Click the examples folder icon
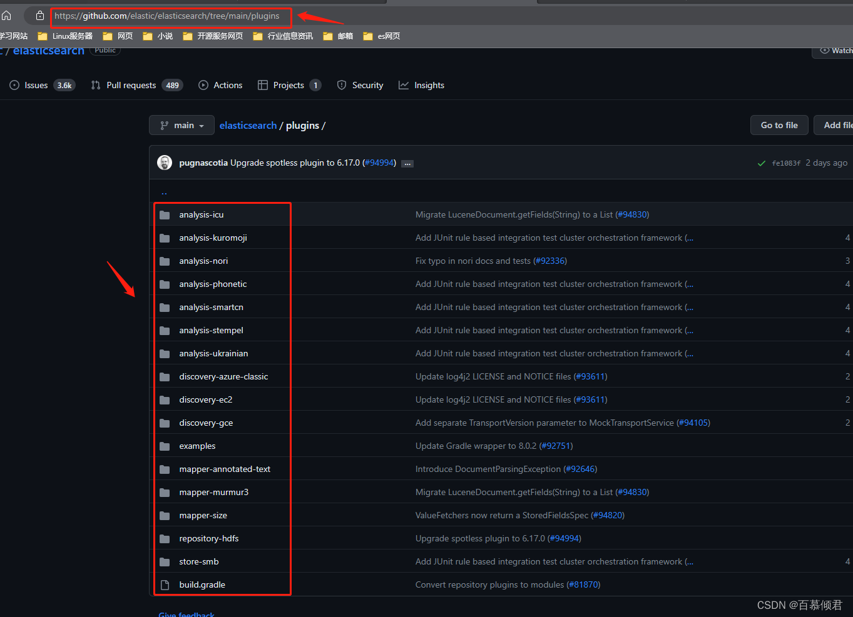The height and width of the screenshot is (617, 853). [x=165, y=446]
